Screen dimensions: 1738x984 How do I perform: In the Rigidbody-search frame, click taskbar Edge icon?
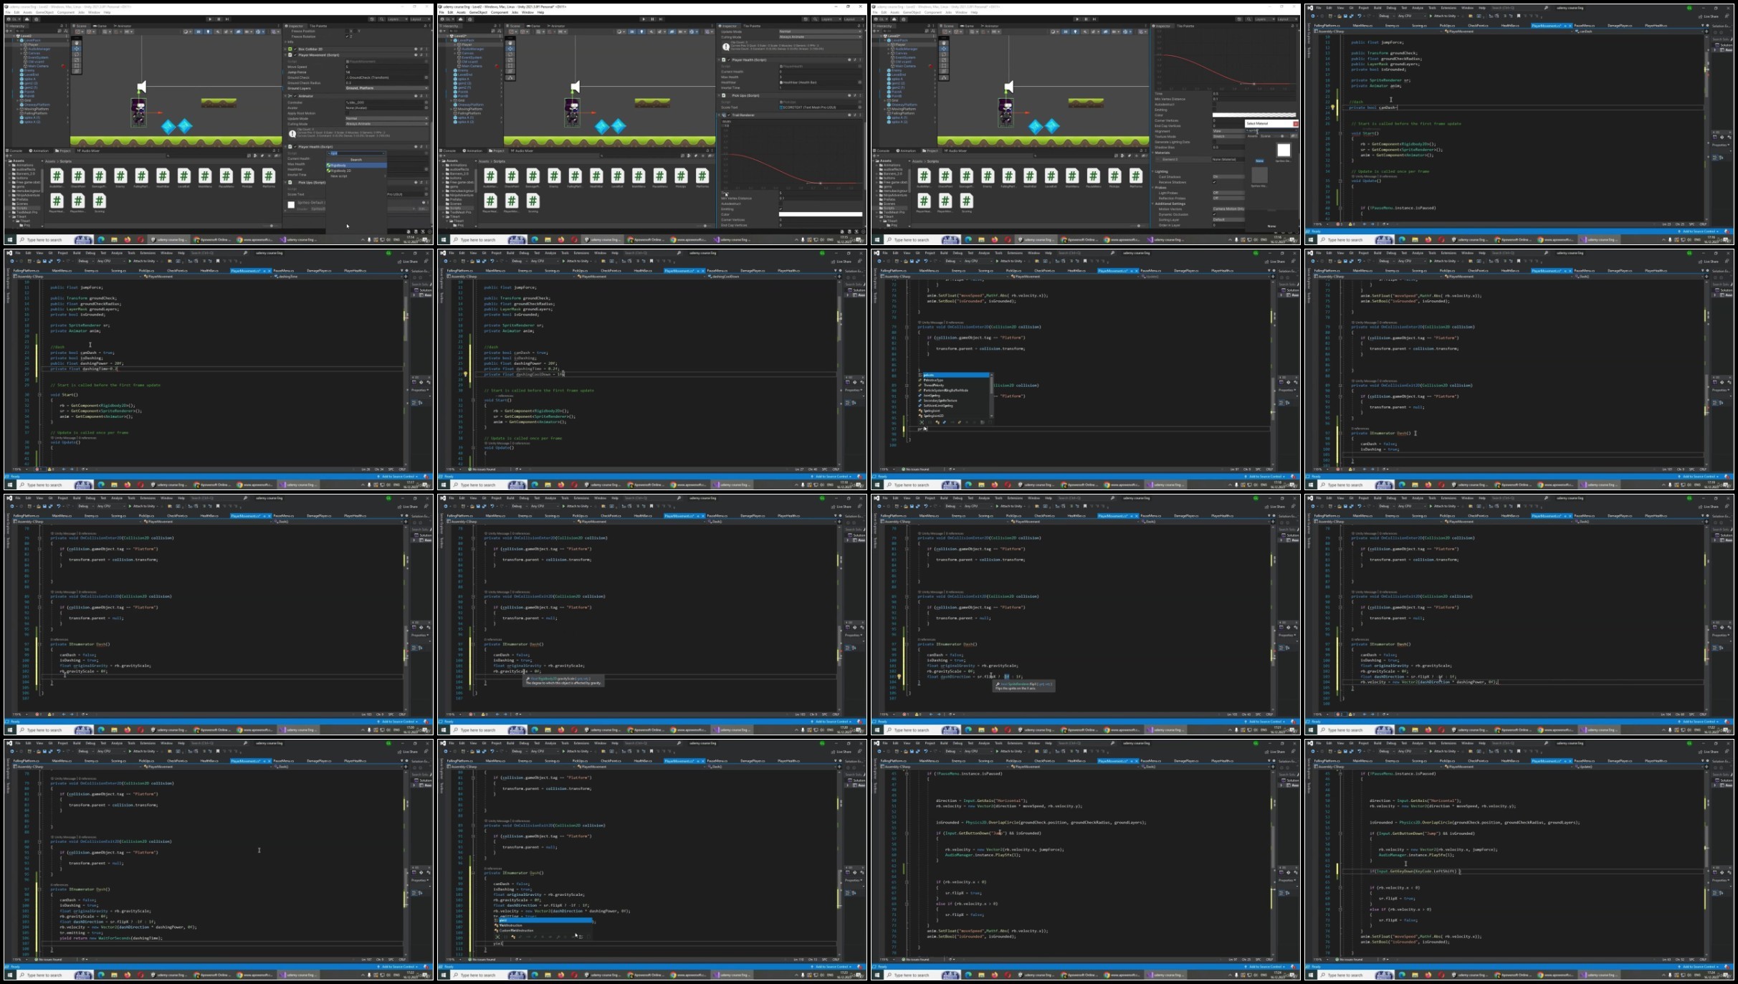[101, 239]
